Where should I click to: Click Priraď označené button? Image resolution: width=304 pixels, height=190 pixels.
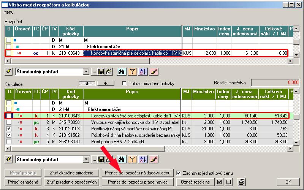pyautogui.click(x=23, y=182)
